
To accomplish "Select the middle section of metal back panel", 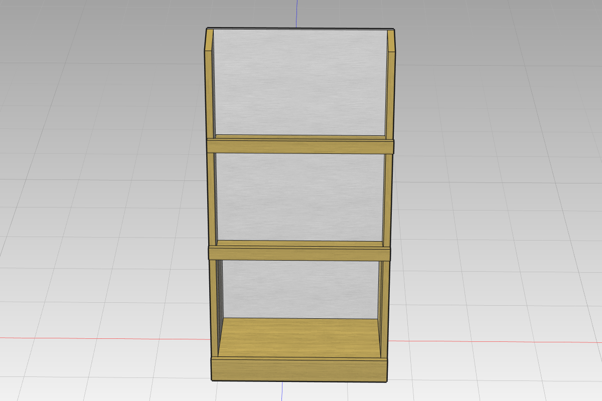I will (300, 198).
